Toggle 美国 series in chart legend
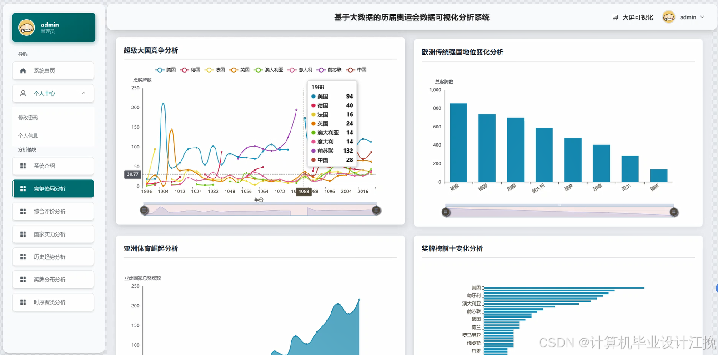The height and width of the screenshot is (355, 718). pos(165,70)
